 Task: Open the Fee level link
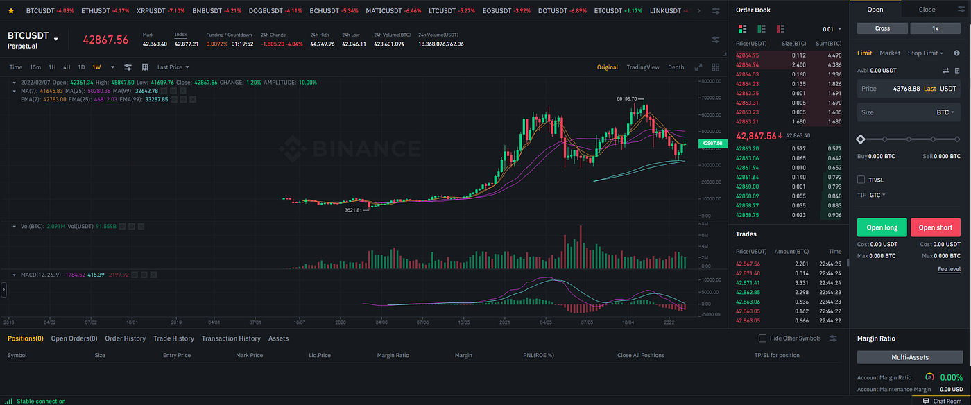[949, 269]
